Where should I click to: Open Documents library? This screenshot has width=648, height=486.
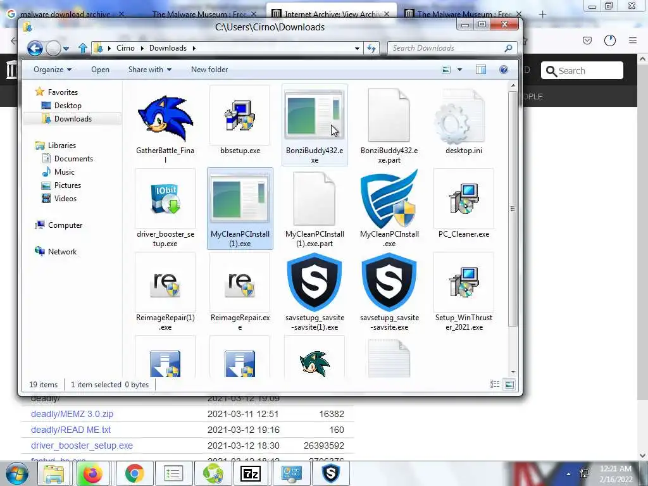(x=73, y=159)
